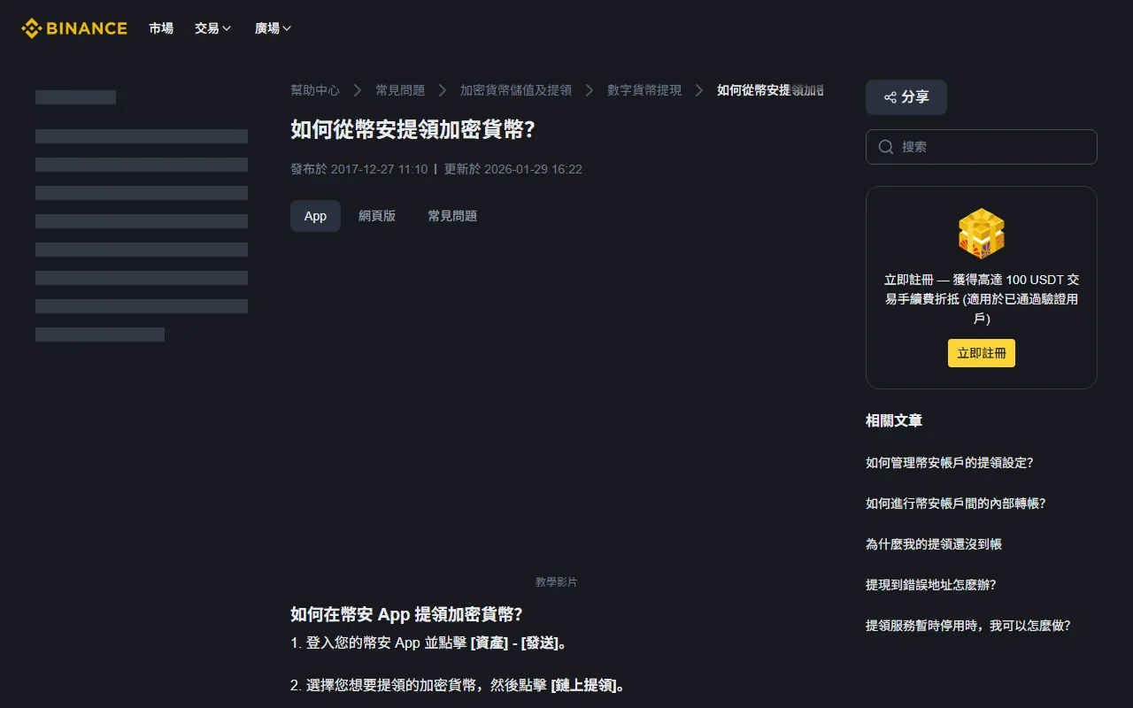Click the article title 如何從幣安提領加密貨幣?
The image size is (1133, 708).
point(412,129)
